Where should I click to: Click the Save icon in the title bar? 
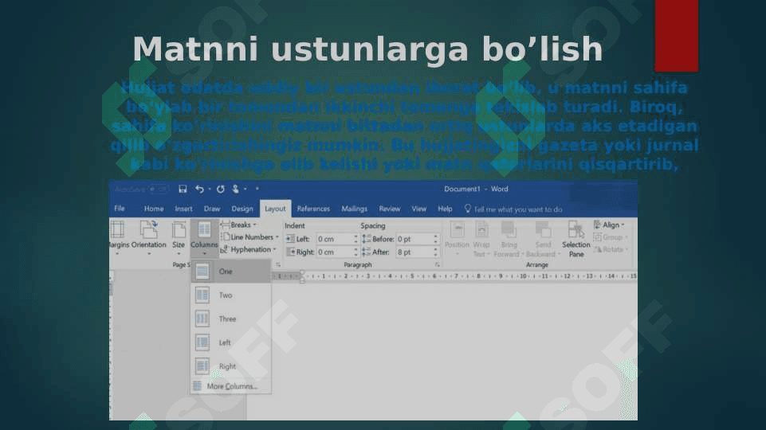click(x=183, y=189)
